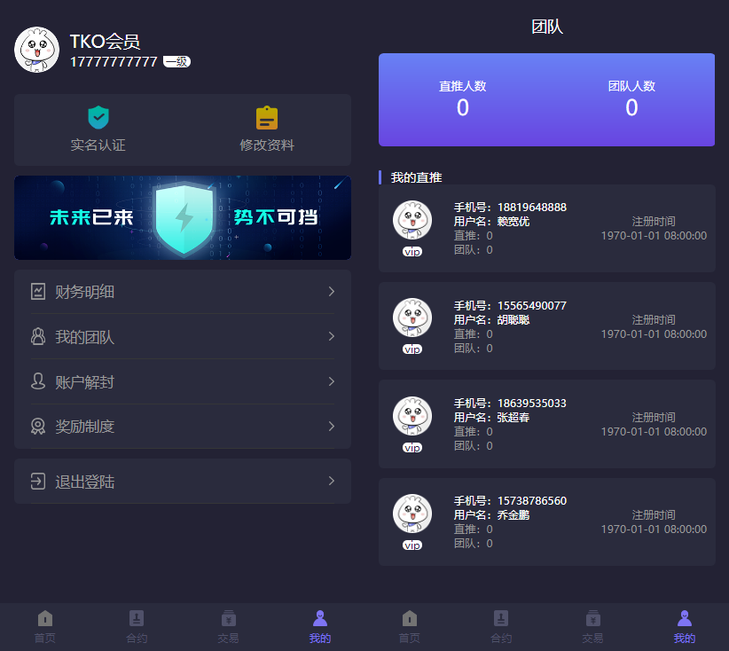The height and width of the screenshot is (651, 729).
Task: Click the 未来已来 势不可挡 banner
Action: pyautogui.click(x=183, y=217)
